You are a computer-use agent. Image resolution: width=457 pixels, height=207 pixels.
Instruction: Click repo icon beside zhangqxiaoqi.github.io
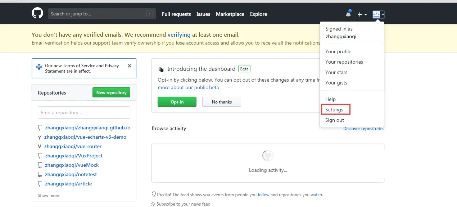[40, 128]
